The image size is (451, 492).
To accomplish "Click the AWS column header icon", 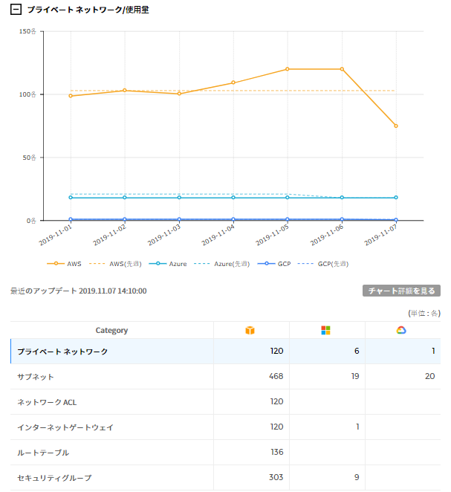I will coord(250,330).
